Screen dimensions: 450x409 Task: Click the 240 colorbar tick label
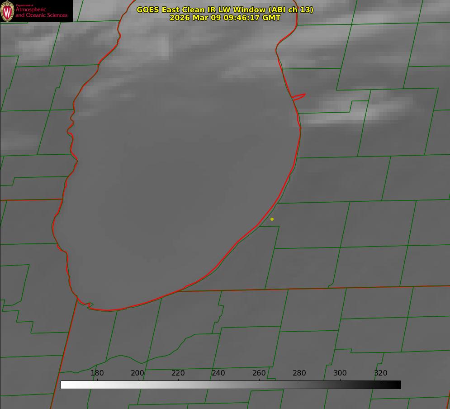coord(218,373)
